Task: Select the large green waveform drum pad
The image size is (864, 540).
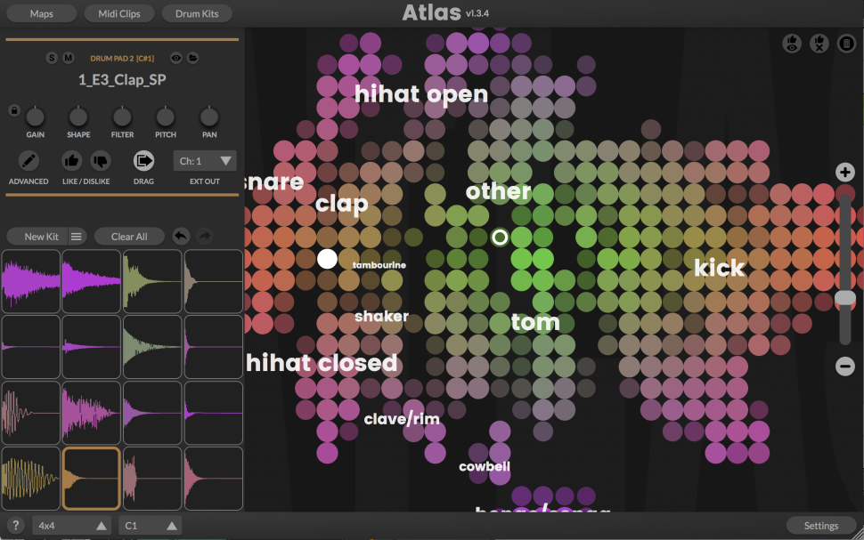Action: [x=152, y=347]
